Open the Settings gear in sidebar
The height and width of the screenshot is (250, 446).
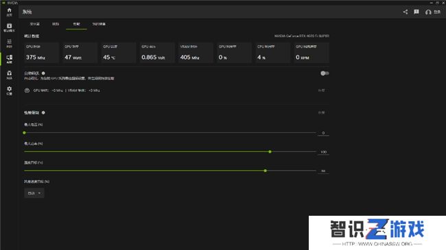coord(9,90)
